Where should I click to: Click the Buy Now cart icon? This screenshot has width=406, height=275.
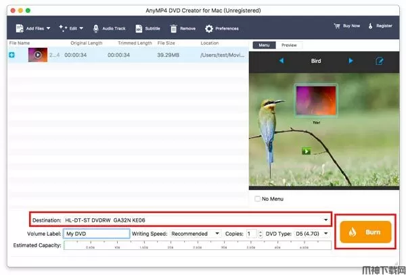tap(336, 26)
